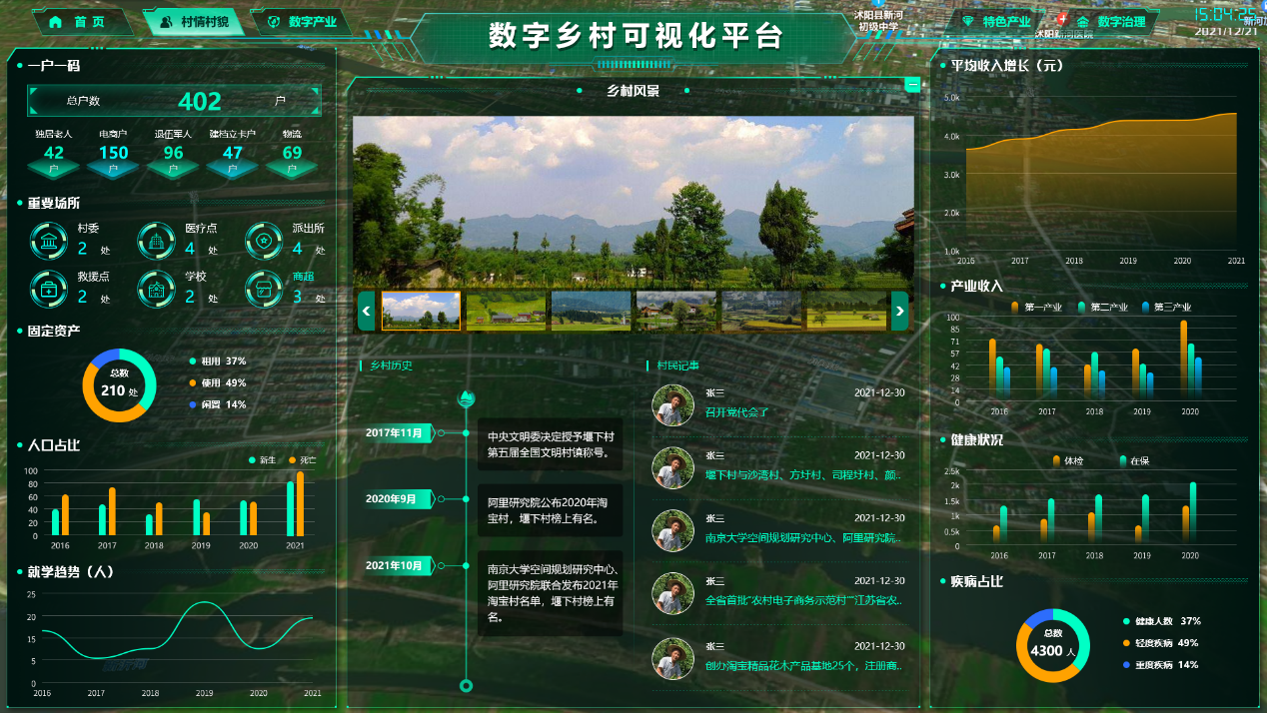Click the 退伍军人 96 stat tile
Screen dimensions: 1267x713
point(173,154)
